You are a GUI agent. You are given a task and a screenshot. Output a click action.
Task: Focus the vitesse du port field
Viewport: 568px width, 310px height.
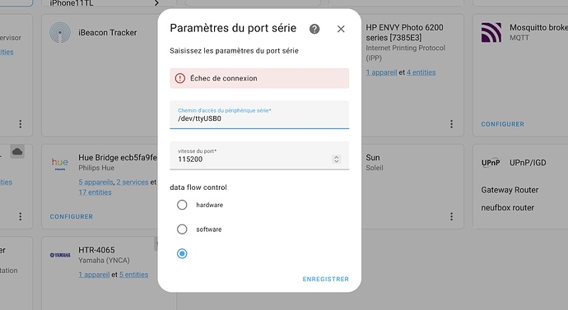click(x=259, y=155)
